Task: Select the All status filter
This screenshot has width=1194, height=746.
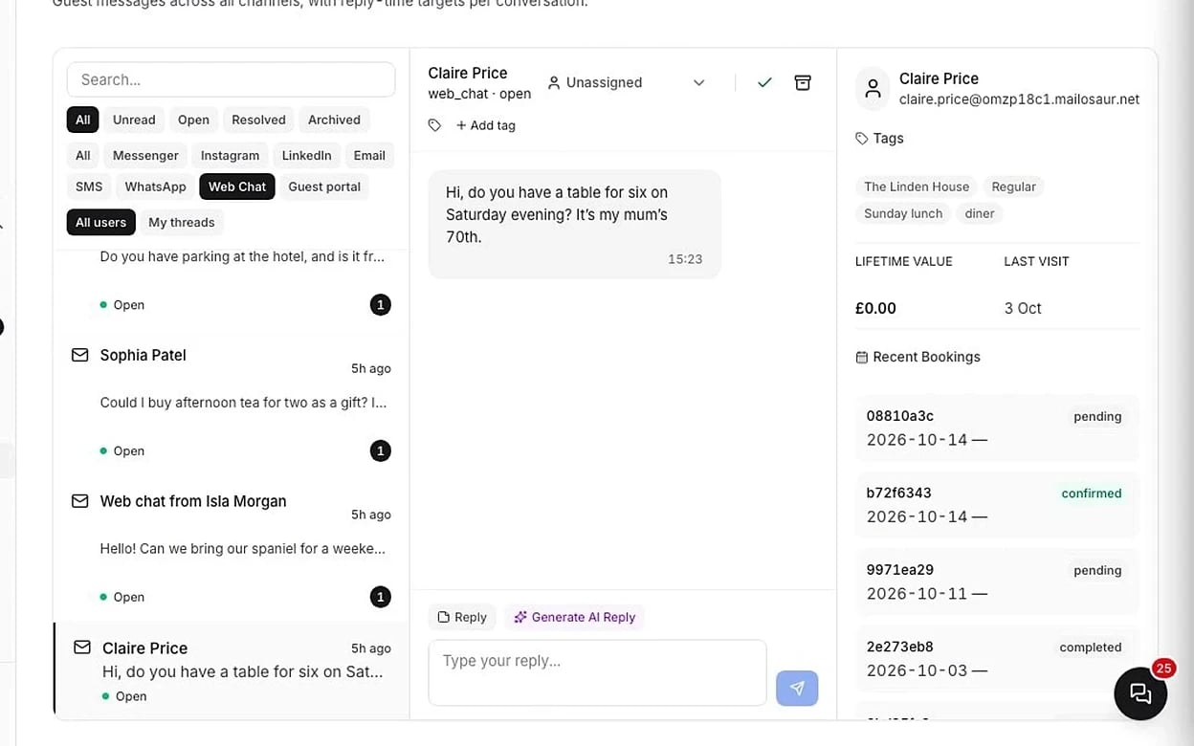Action: (83, 120)
